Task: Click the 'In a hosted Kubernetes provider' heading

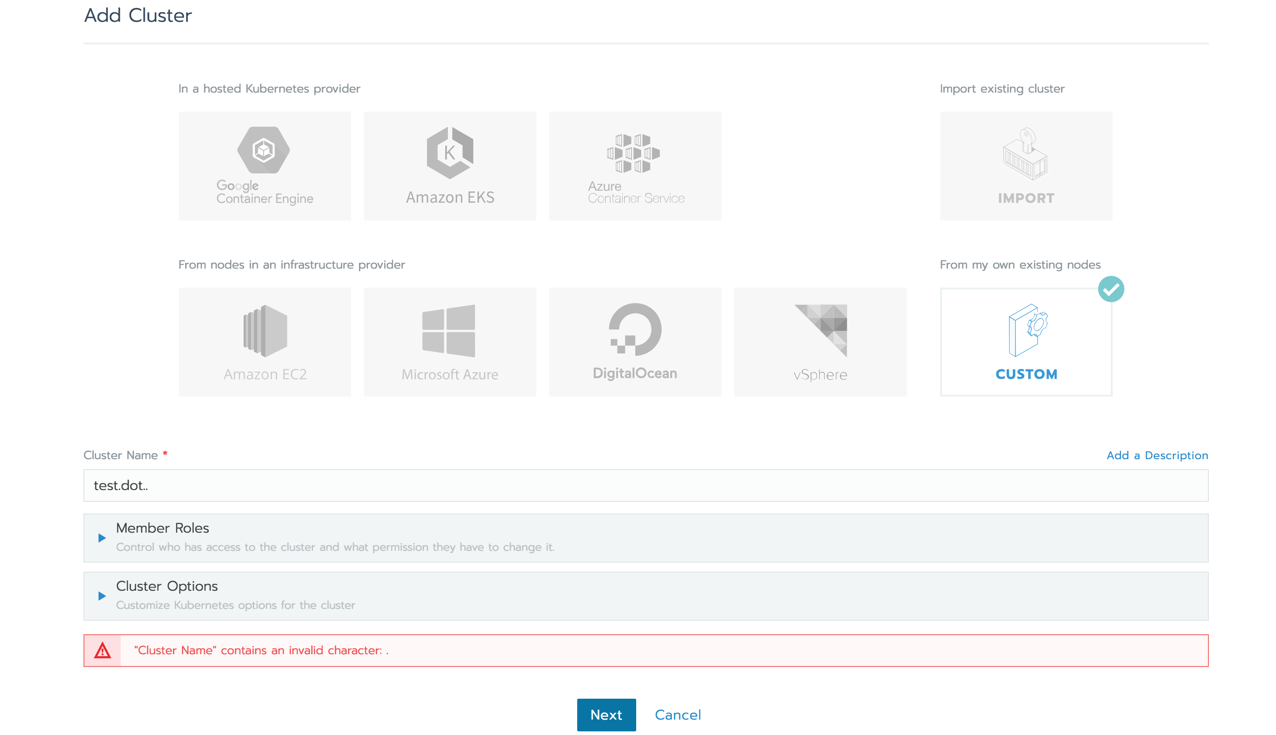Action: point(269,89)
